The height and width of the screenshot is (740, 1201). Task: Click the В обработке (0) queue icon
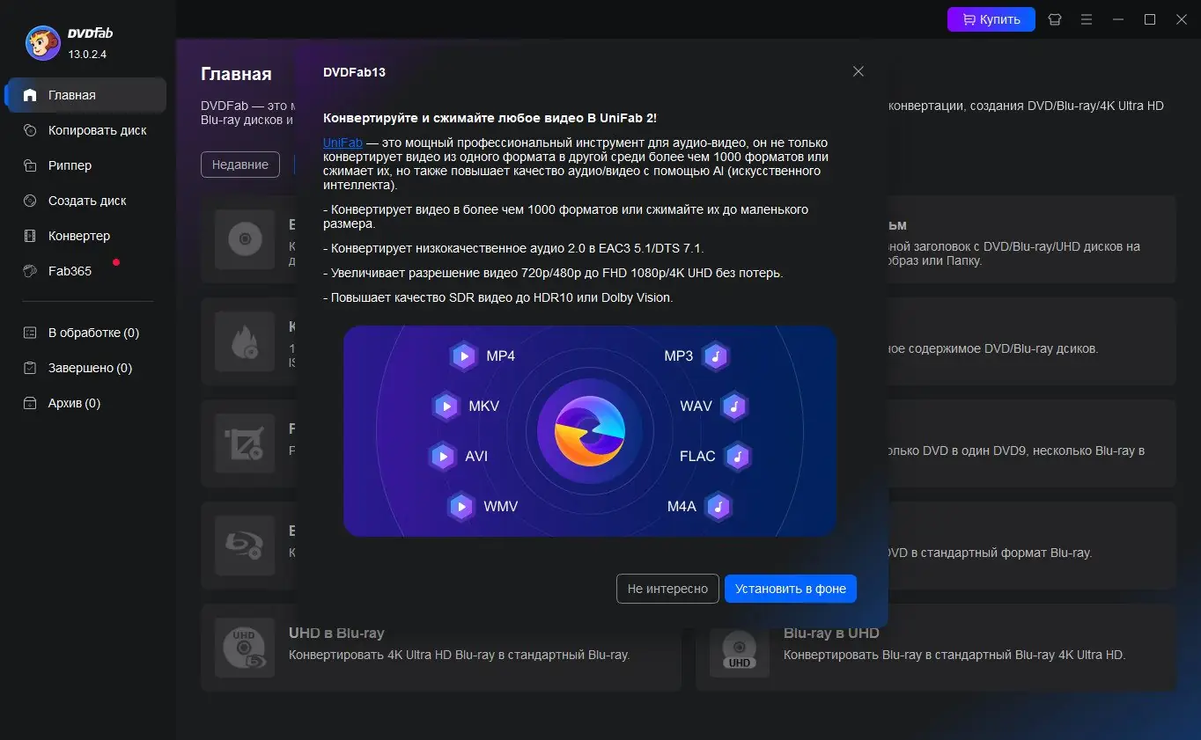[30, 333]
